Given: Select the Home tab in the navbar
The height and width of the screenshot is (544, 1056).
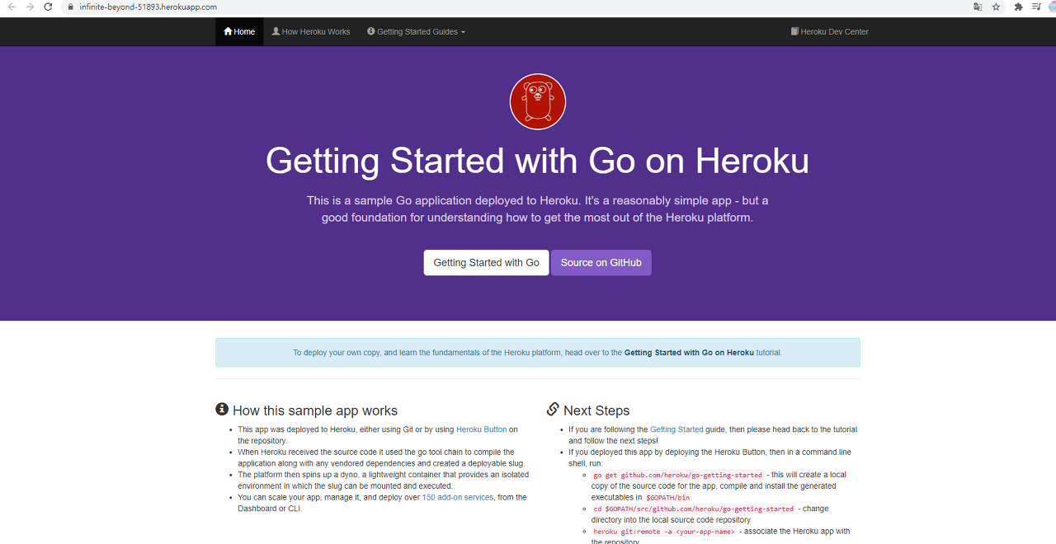Looking at the screenshot, I should coord(239,31).
